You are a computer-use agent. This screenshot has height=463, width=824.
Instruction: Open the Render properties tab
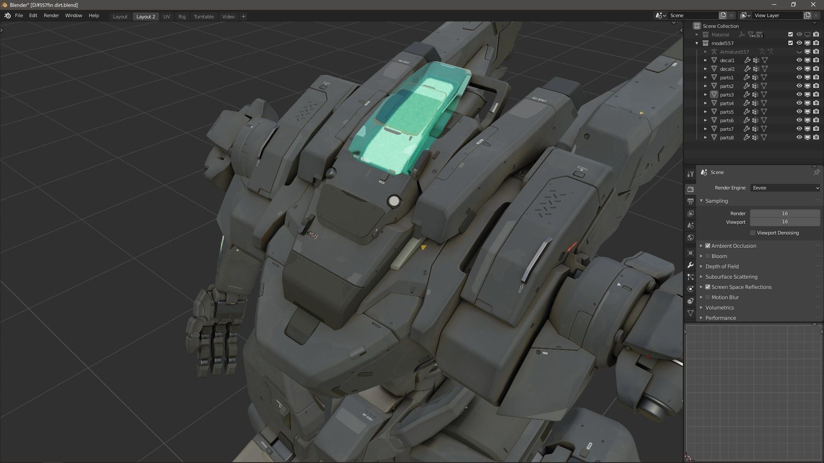click(x=690, y=189)
